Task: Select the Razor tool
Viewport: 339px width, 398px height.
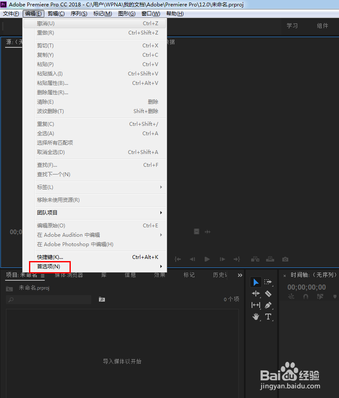Action: point(268,293)
